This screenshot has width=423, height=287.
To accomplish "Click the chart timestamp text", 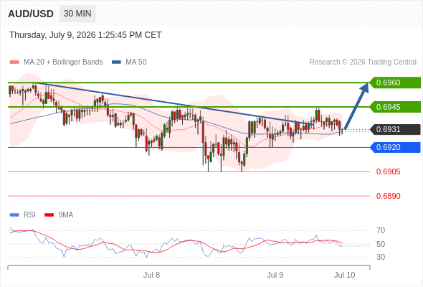I will coord(85,35).
